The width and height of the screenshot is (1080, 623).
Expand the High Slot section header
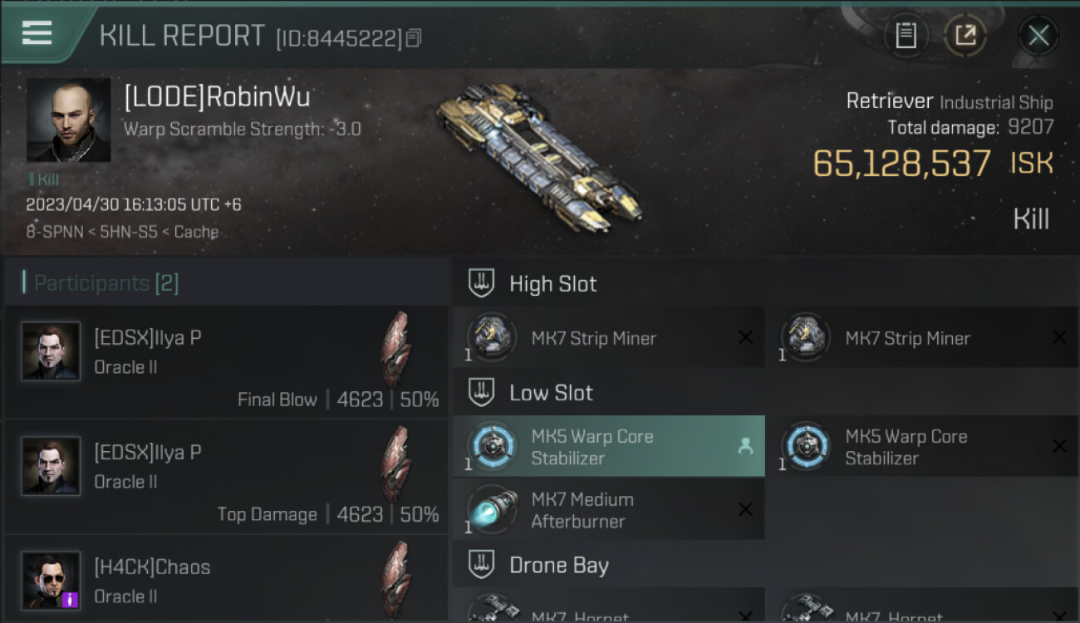765,284
